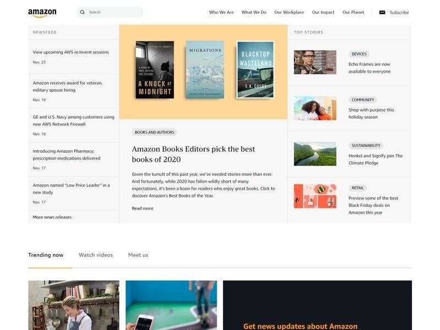The image size is (440, 330).
Task: Click the magnifying glass search icon
Action: (x=82, y=12)
